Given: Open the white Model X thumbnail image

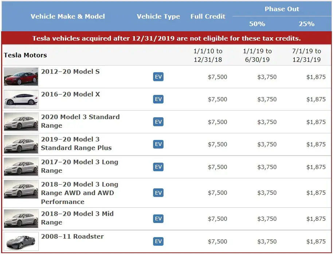Looking at the screenshot, I should [21, 99].
